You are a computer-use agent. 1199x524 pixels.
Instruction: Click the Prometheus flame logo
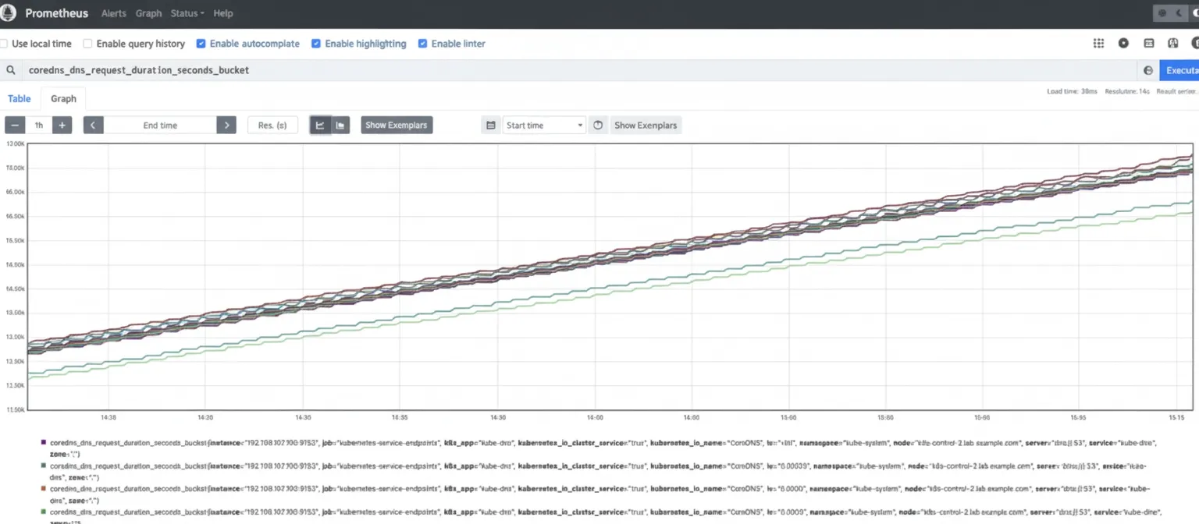coord(9,13)
